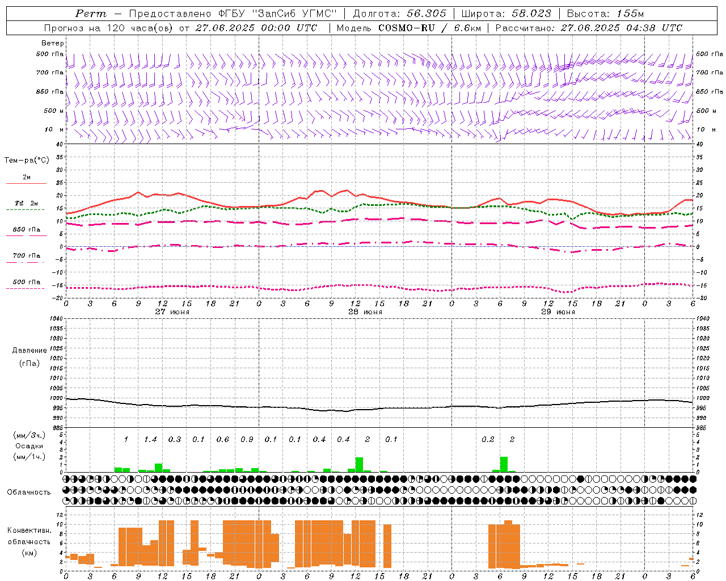Click the red solid line sample under '2м'
The width and height of the screenshot is (726, 581).
(x=26, y=184)
